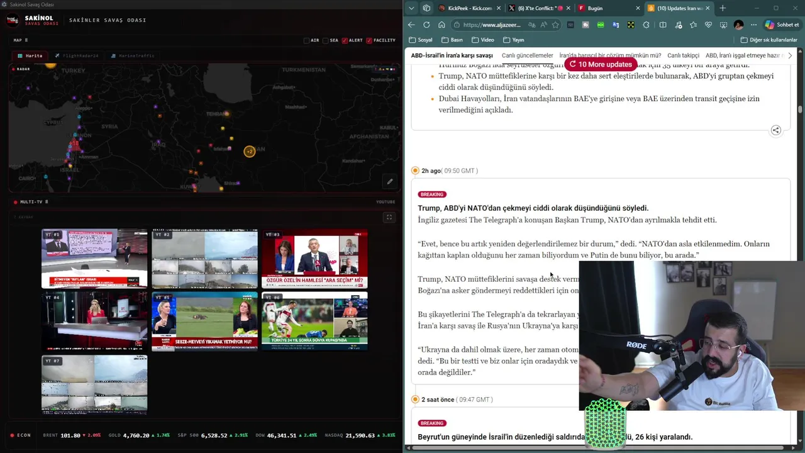Click the YOUTUBE label in Multi-TV header

(386, 202)
